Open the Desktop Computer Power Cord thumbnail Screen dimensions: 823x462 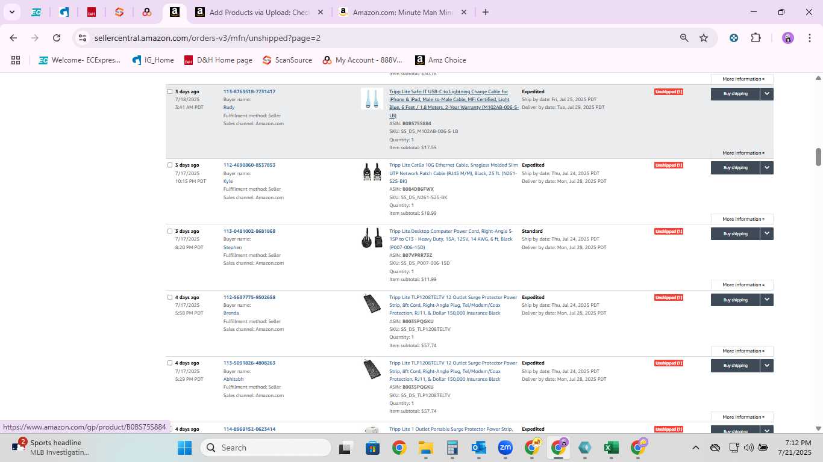[372, 238]
